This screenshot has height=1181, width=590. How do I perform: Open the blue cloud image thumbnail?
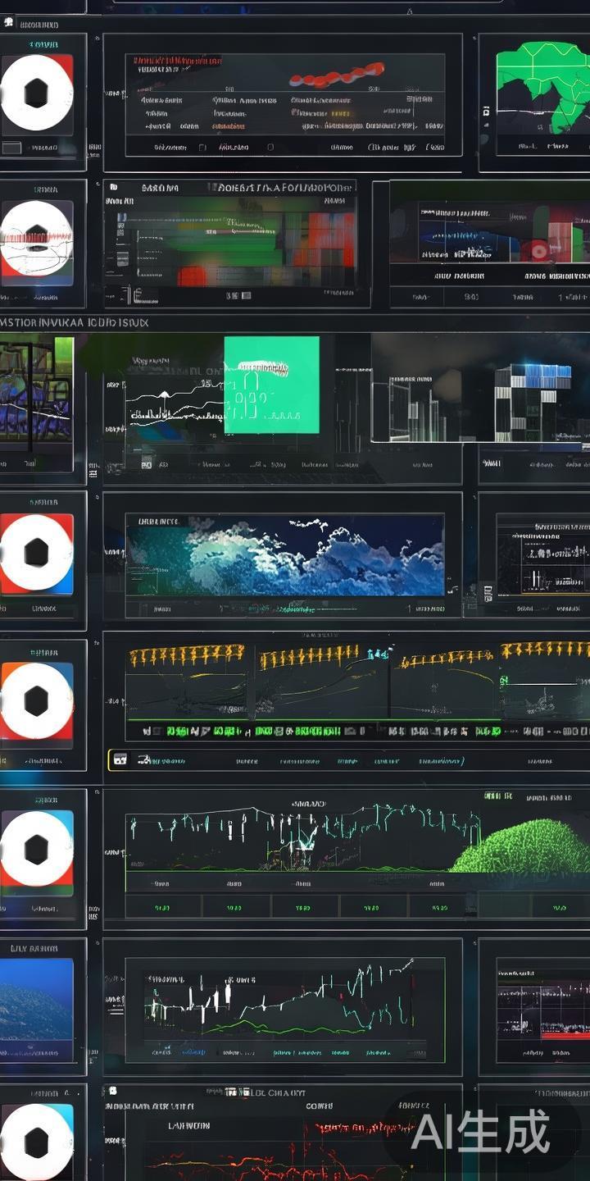pos(284,556)
